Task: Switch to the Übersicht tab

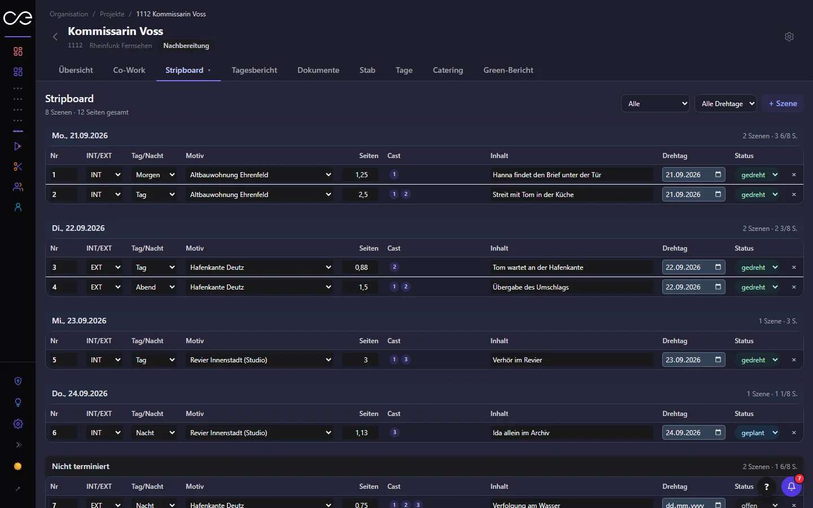Action: (x=76, y=70)
